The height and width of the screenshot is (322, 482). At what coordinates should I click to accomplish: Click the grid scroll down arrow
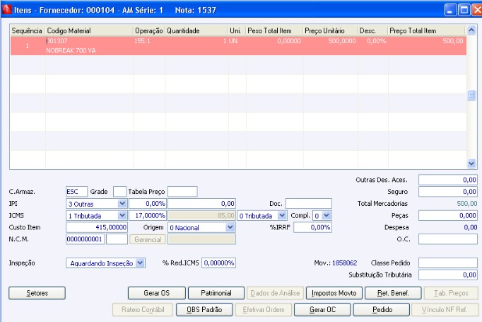(471, 163)
